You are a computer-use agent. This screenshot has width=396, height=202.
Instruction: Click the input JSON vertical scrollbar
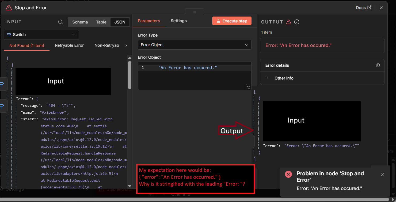tap(130, 75)
